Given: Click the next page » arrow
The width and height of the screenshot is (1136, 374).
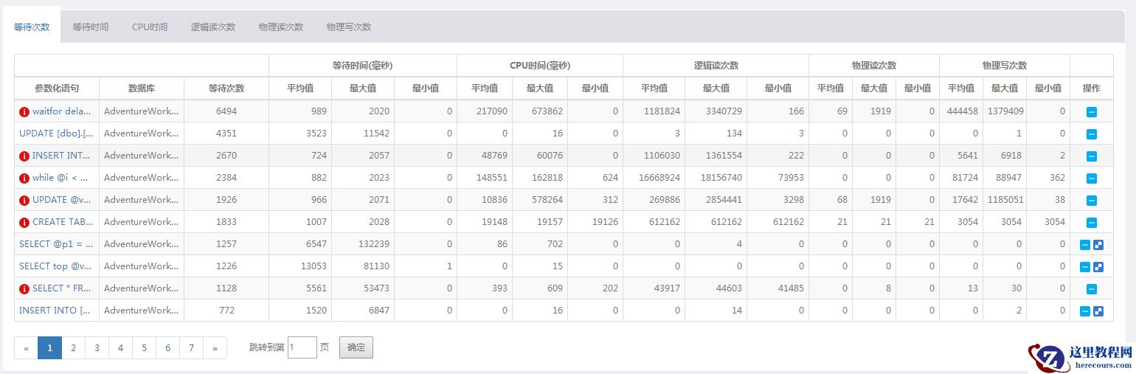Looking at the screenshot, I should pyautogui.click(x=215, y=348).
